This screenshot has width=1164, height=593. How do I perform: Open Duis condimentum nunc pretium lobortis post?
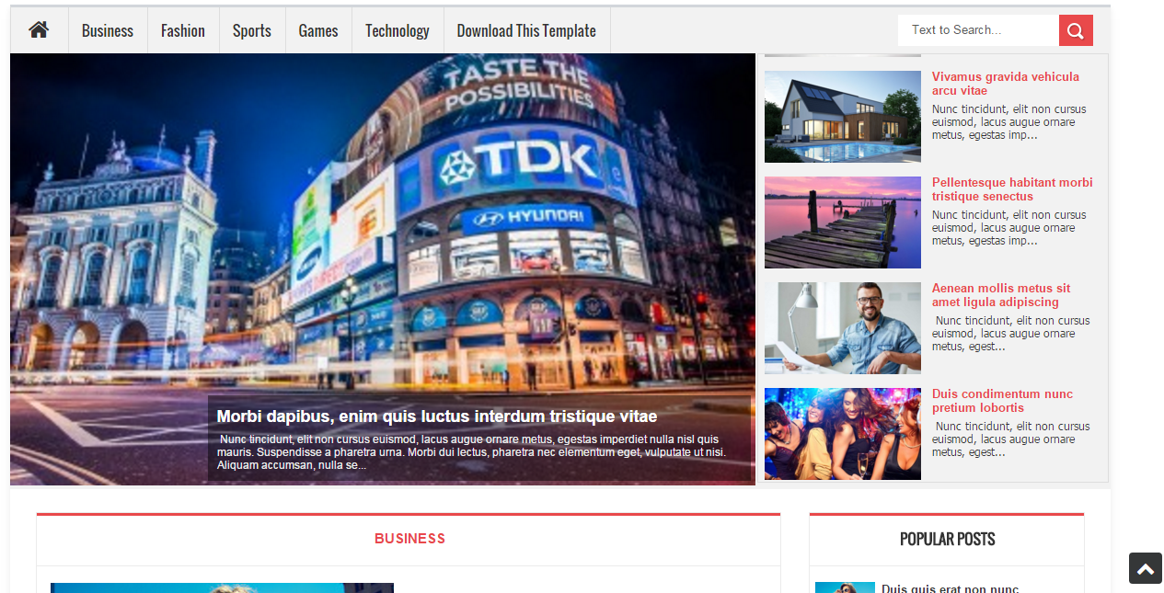click(x=1002, y=401)
